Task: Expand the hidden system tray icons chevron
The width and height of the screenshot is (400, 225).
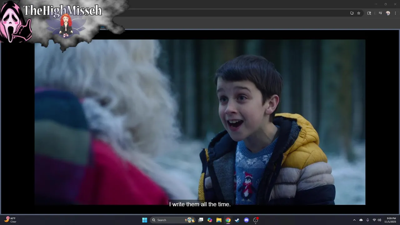Action: pyautogui.click(x=354, y=220)
